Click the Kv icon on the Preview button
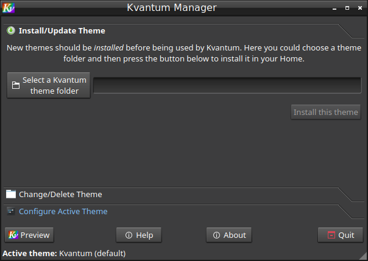Viewport: 368px width, 261px height. pyautogui.click(x=13, y=235)
